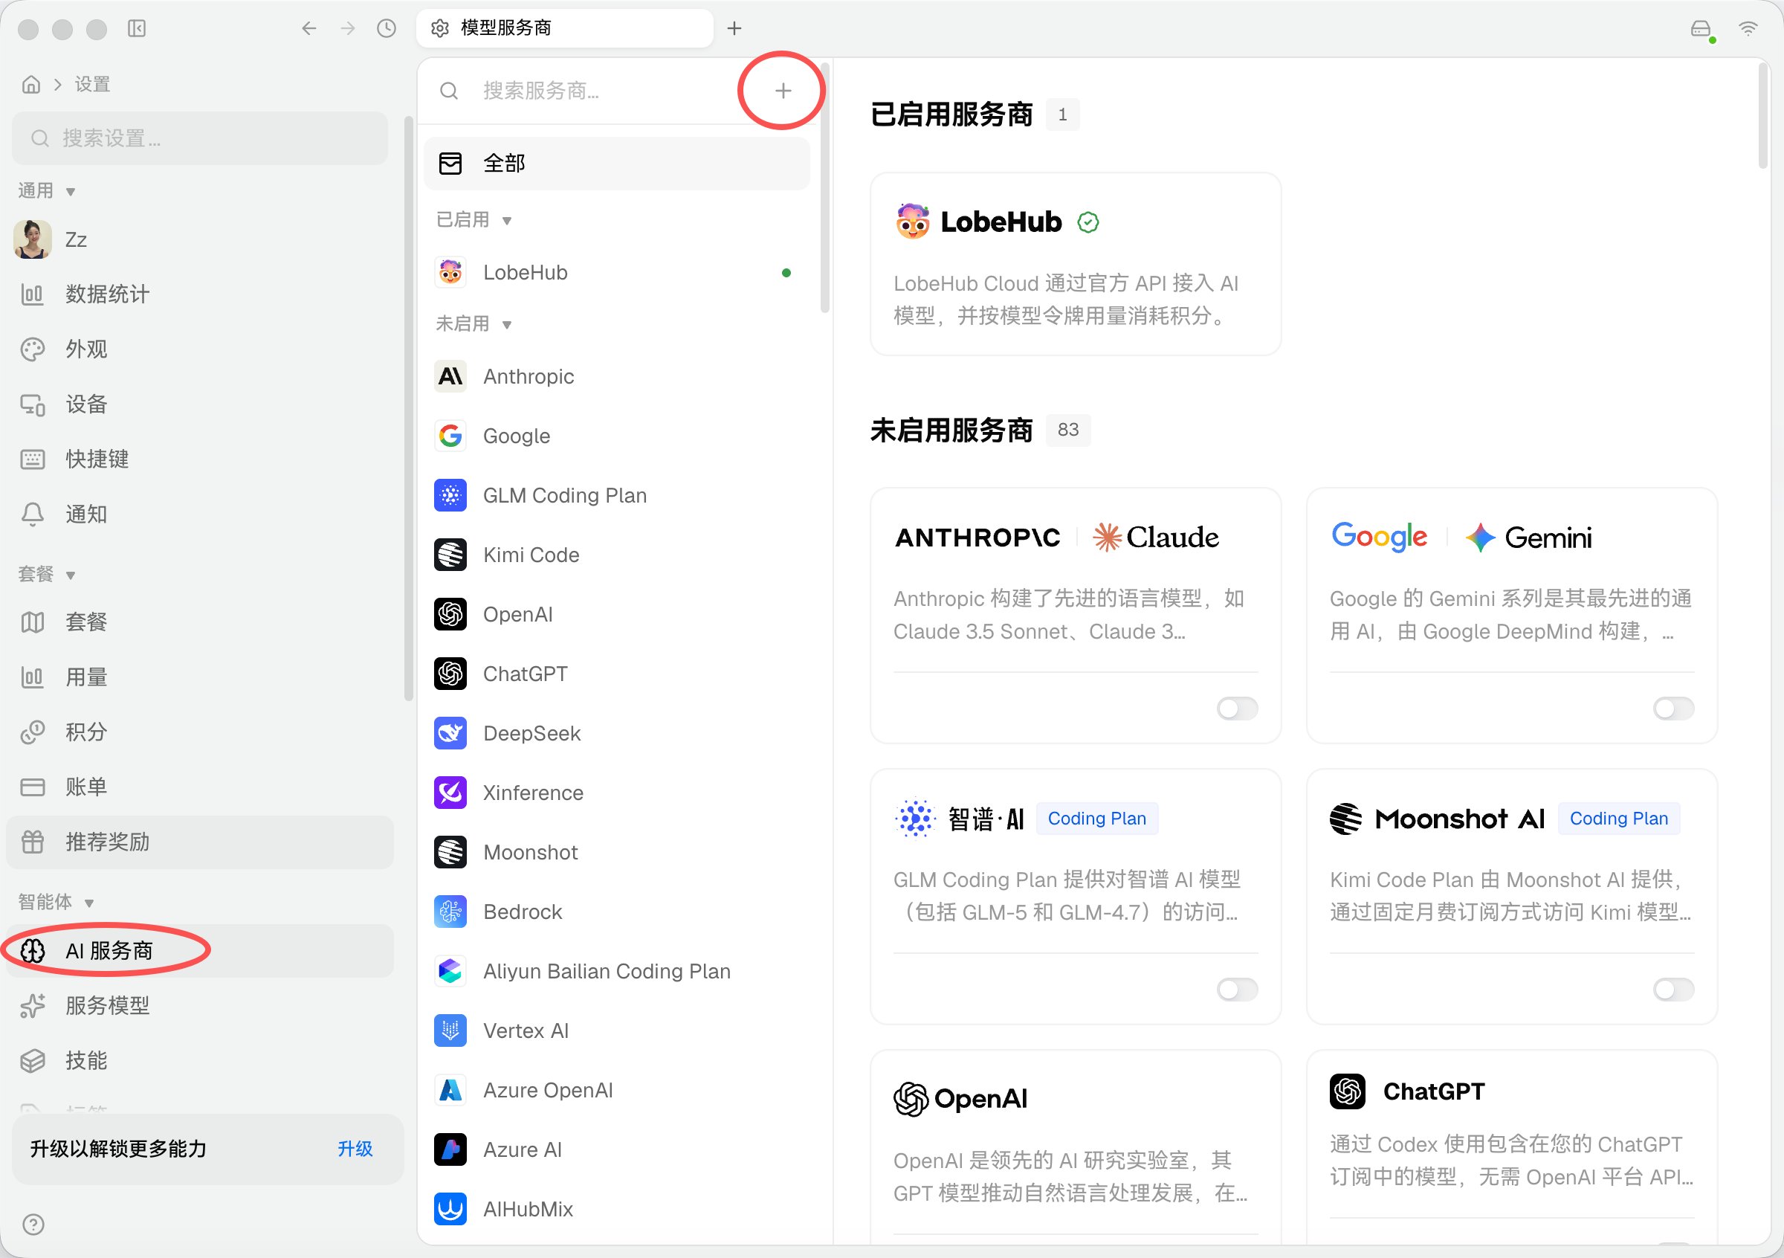Click the help question mark icon
Image resolution: width=1784 pixels, height=1258 pixels.
(33, 1225)
